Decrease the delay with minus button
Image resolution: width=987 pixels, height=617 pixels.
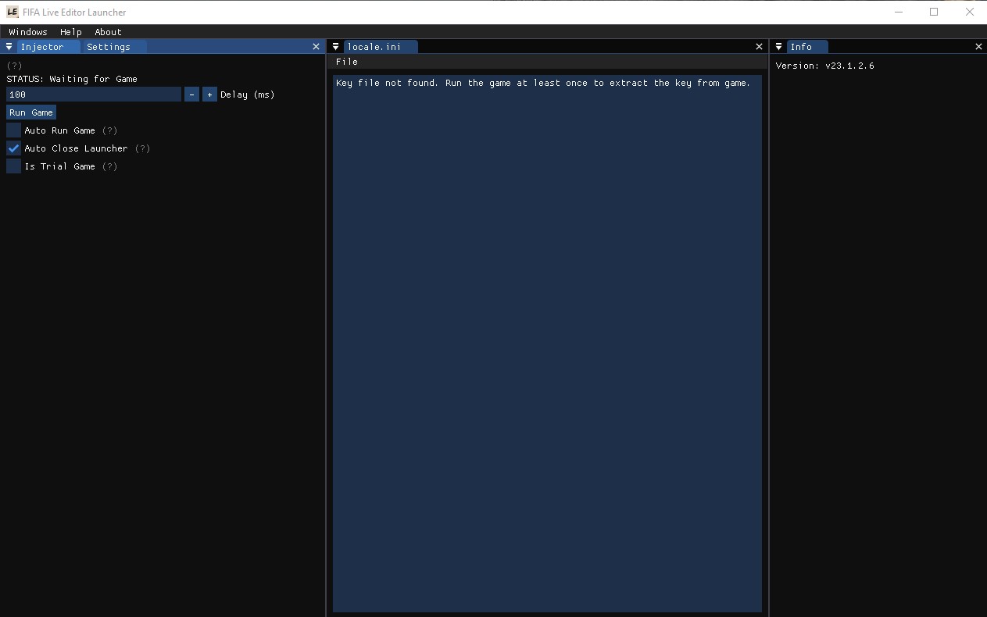click(x=191, y=95)
